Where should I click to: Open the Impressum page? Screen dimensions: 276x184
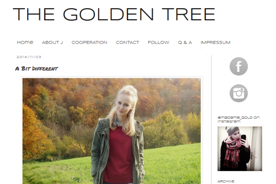[x=215, y=42]
